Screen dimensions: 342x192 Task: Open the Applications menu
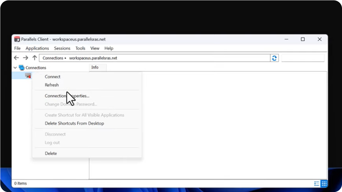pyautogui.click(x=37, y=48)
